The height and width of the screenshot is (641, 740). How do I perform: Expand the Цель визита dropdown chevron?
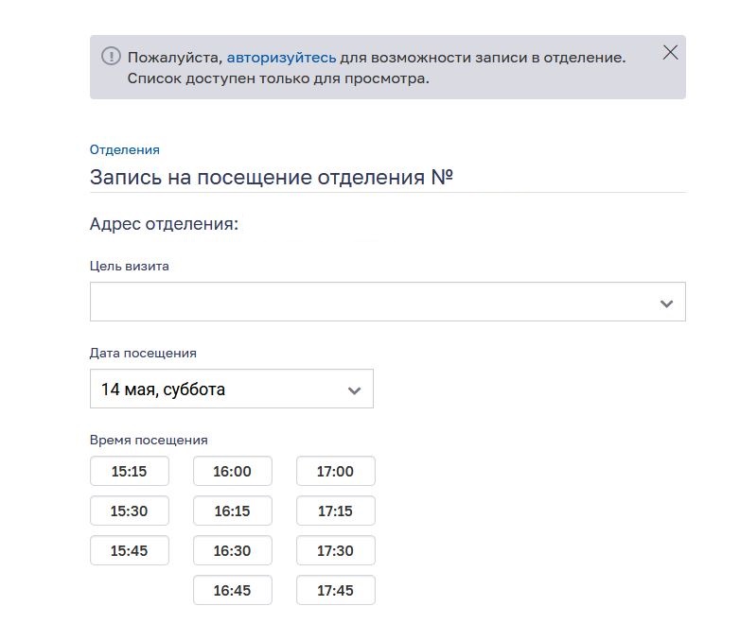[x=666, y=303]
